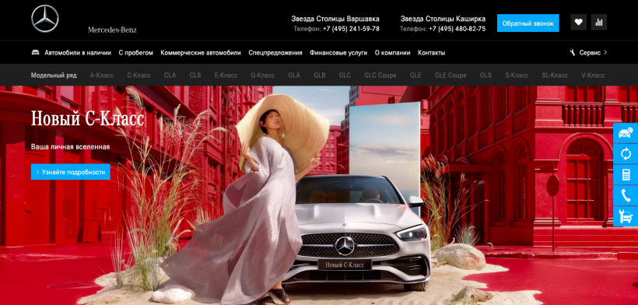
Task: Open the Финансовые услуги menu item
Action: tap(338, 53)
